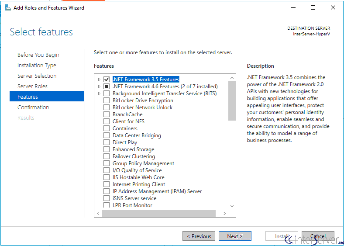The height and width of the screenshot is (246, 344).
Task: Check the LPR Port Monitor checkbox
Action: click(x=107, y=205)
